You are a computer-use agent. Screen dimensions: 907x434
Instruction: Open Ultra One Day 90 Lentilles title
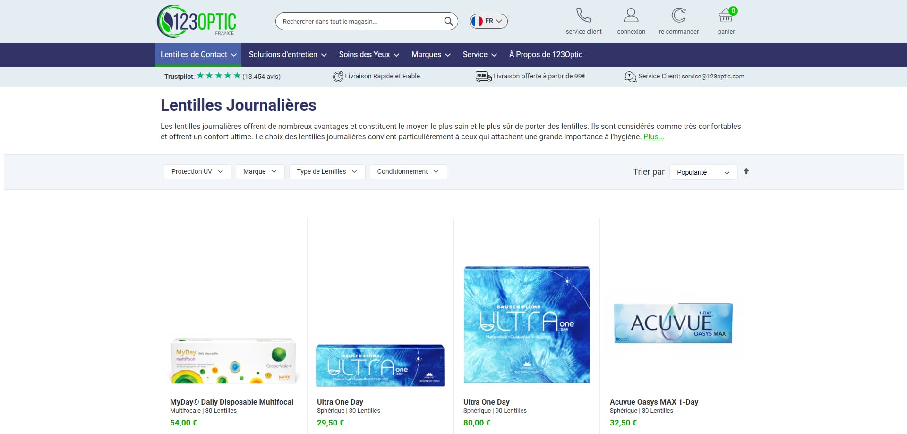[x=487, y=402]
